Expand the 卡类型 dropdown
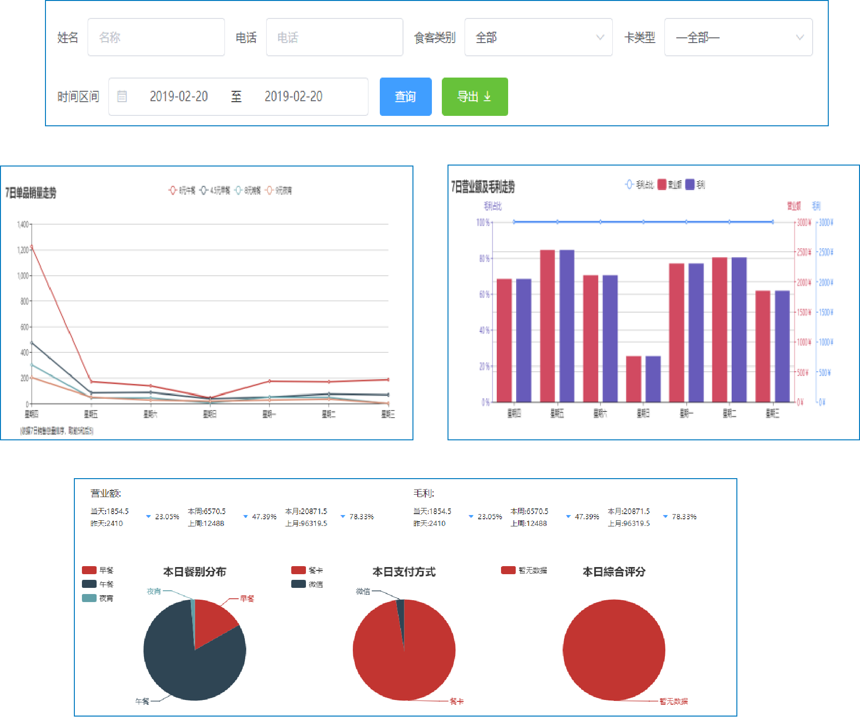This screenshot has width=860, height=717. point(738,37)
